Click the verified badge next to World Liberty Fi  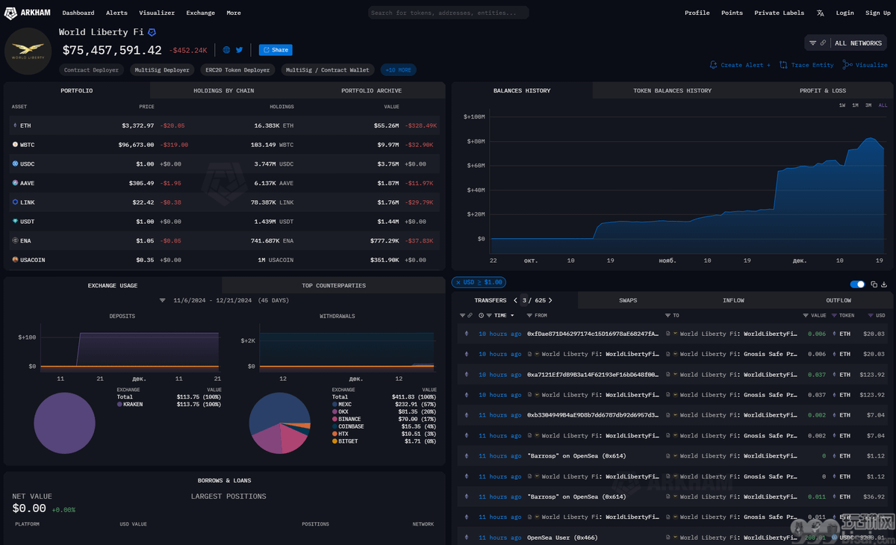point(152,33)
